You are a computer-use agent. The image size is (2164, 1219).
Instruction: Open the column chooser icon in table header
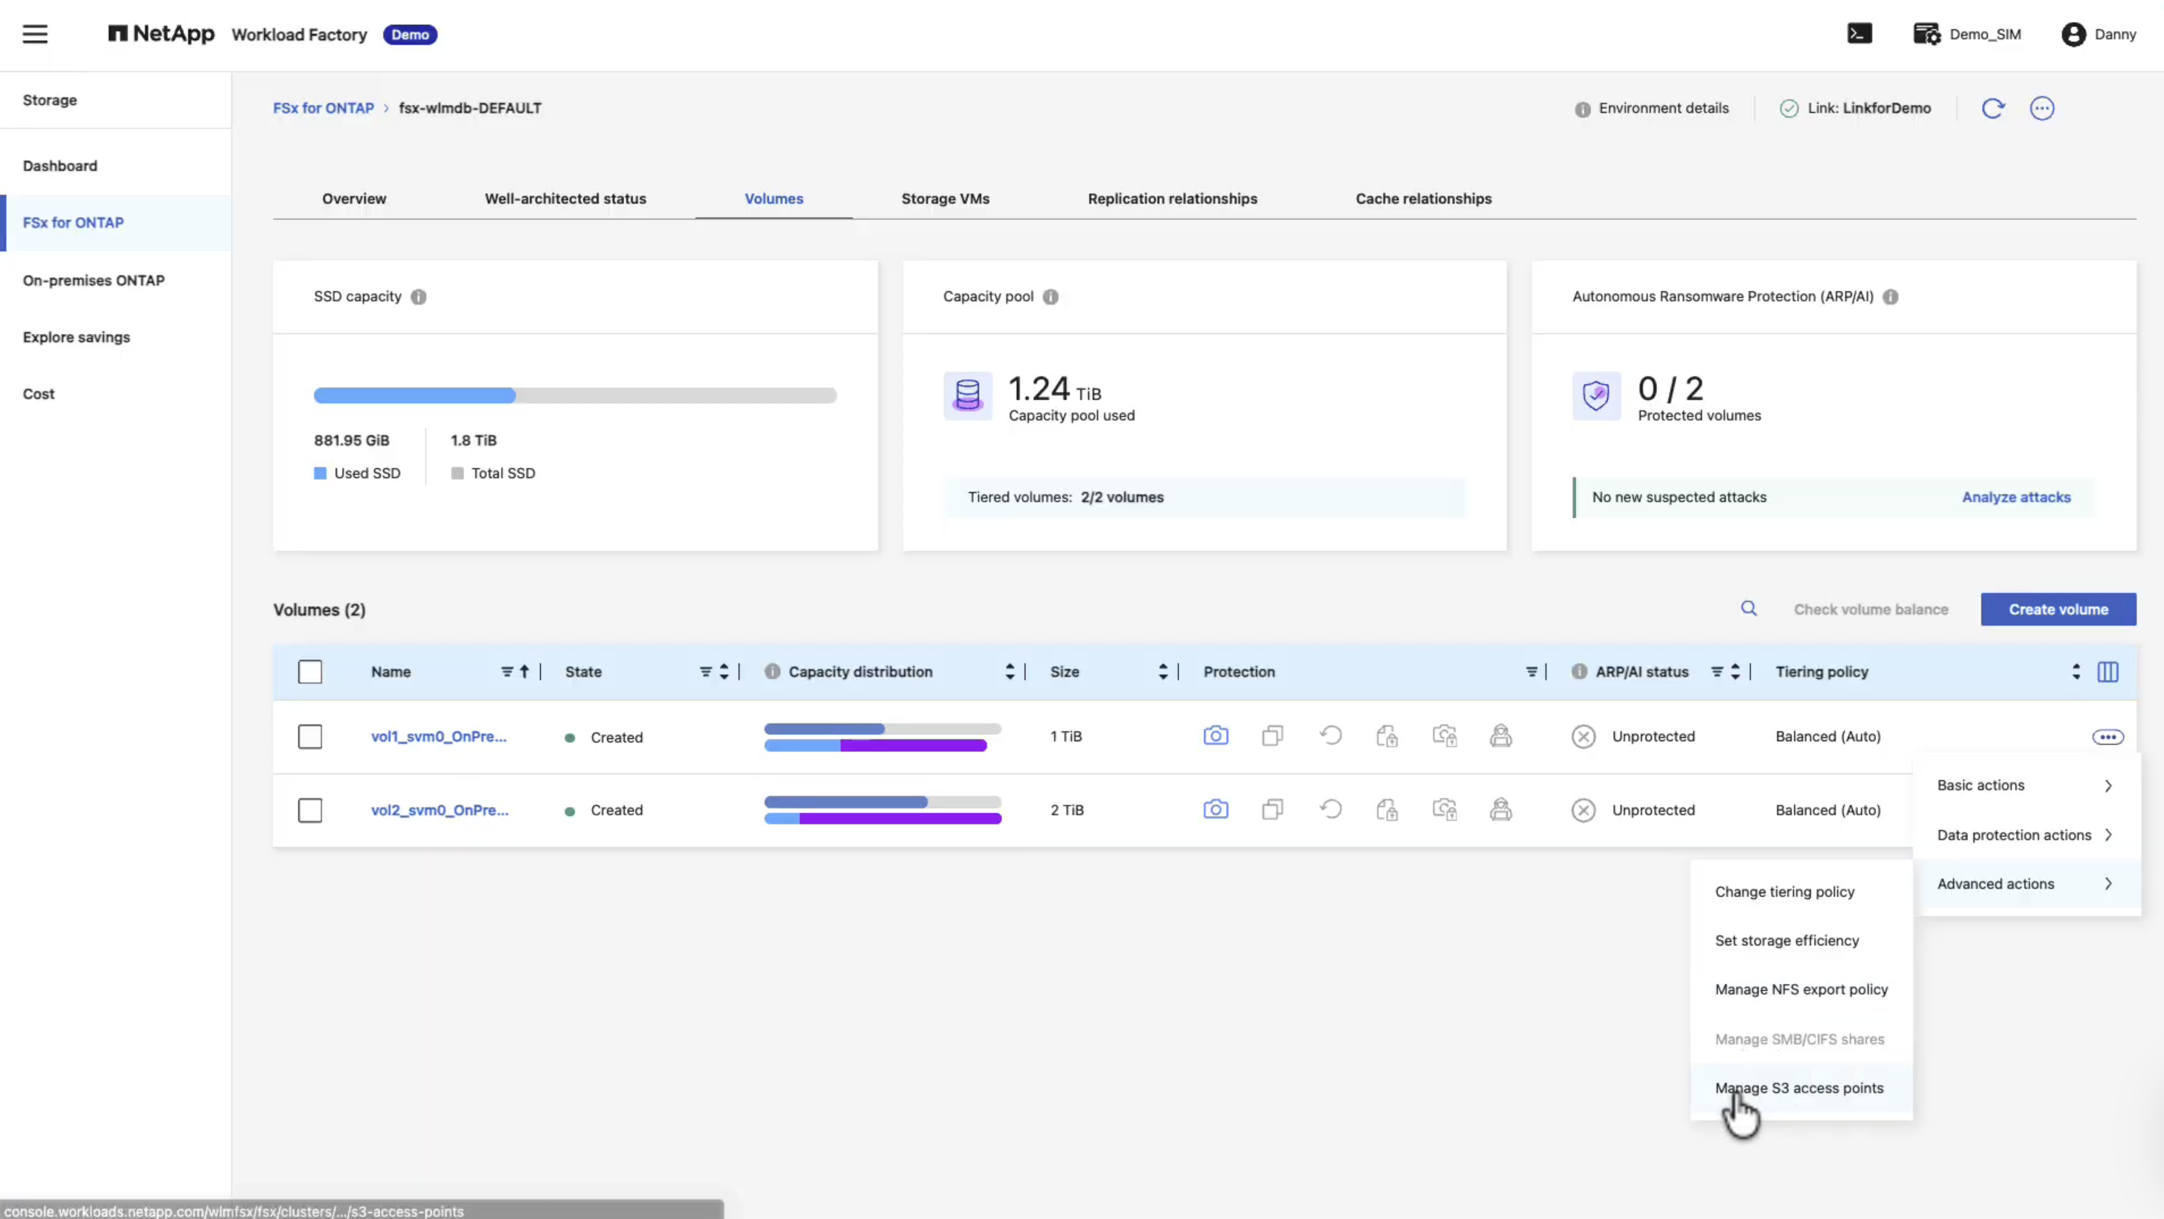tap(2107, 672)
